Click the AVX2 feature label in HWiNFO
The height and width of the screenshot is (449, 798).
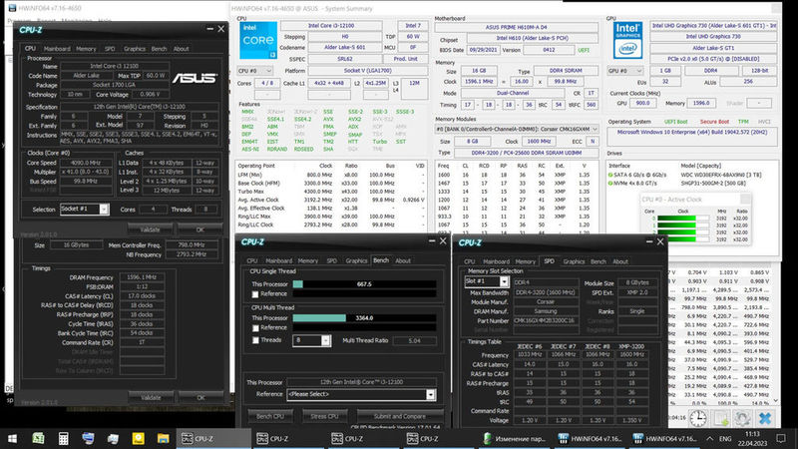355,119
